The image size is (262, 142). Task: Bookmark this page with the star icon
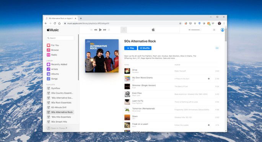(x=180, y=24)
